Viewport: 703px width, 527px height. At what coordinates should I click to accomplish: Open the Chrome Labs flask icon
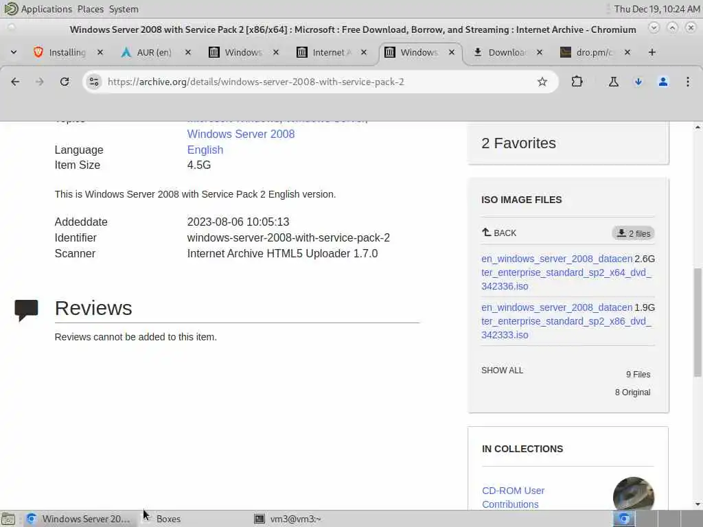coord(613,82)
